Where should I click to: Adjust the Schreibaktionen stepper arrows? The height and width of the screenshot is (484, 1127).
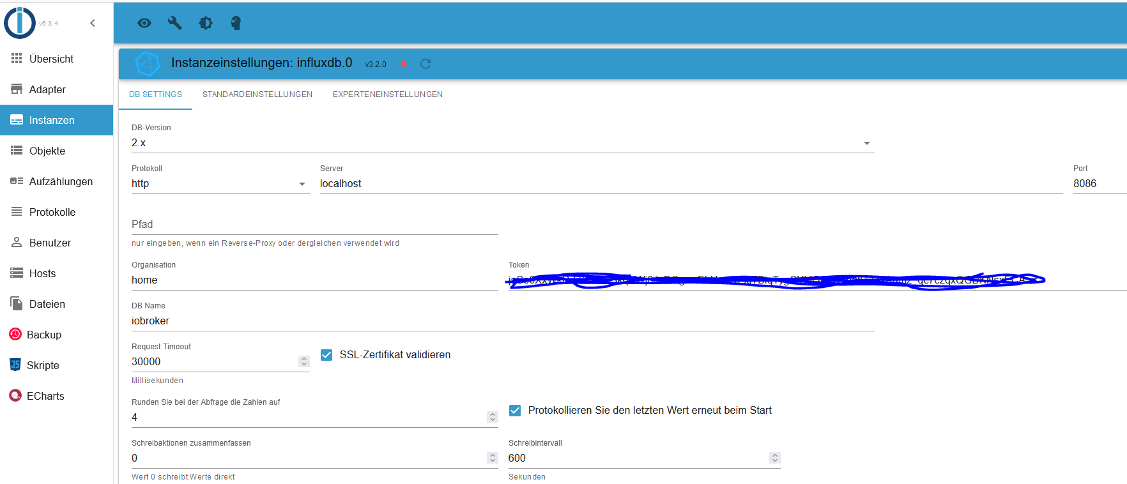(x=493, y=458)
